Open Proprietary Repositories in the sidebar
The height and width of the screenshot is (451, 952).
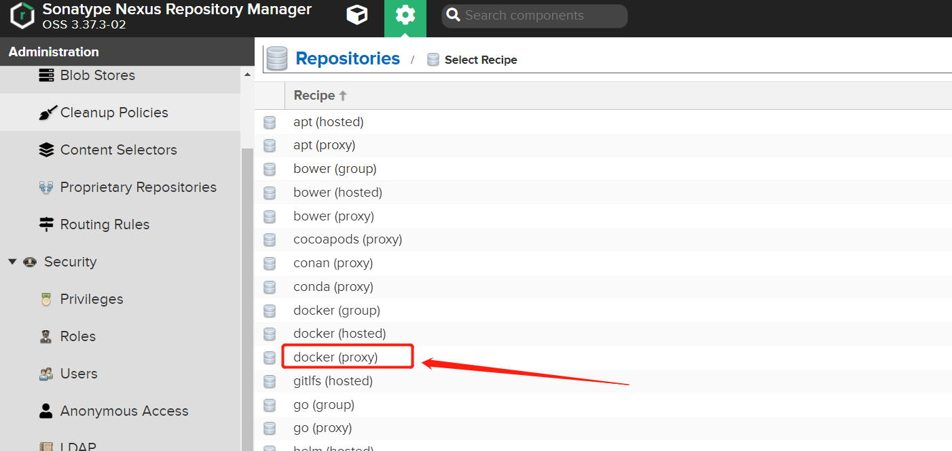(x=139, y=187)
